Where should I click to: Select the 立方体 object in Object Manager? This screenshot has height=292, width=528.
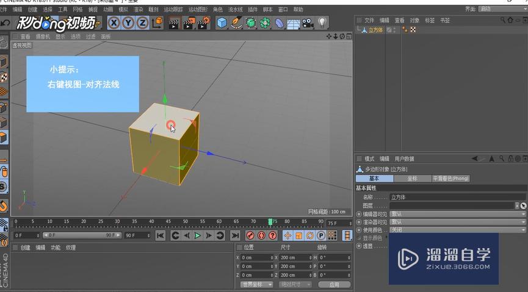[x=375, y=30]
